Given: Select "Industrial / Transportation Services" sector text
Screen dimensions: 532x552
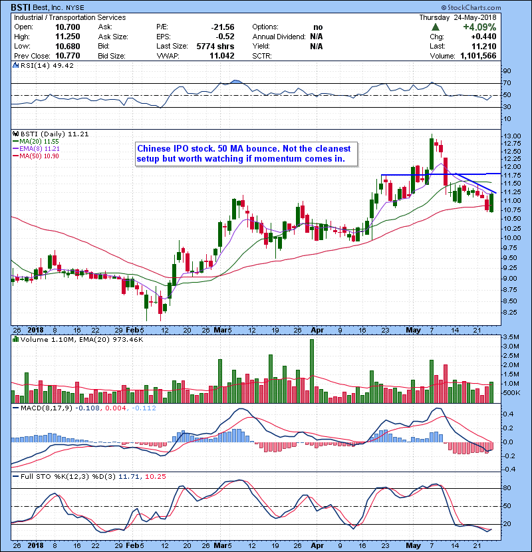Looking at the screenshot, I should point(70,17).
